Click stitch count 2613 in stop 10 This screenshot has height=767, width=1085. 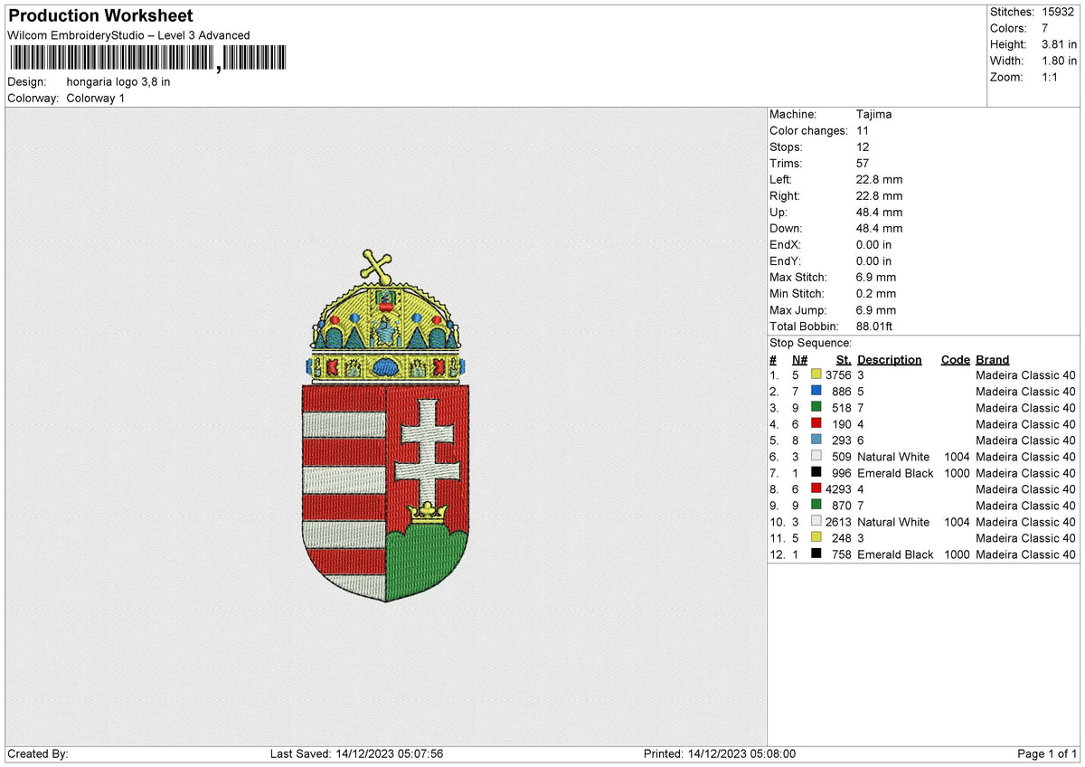(x=838, y=522)
